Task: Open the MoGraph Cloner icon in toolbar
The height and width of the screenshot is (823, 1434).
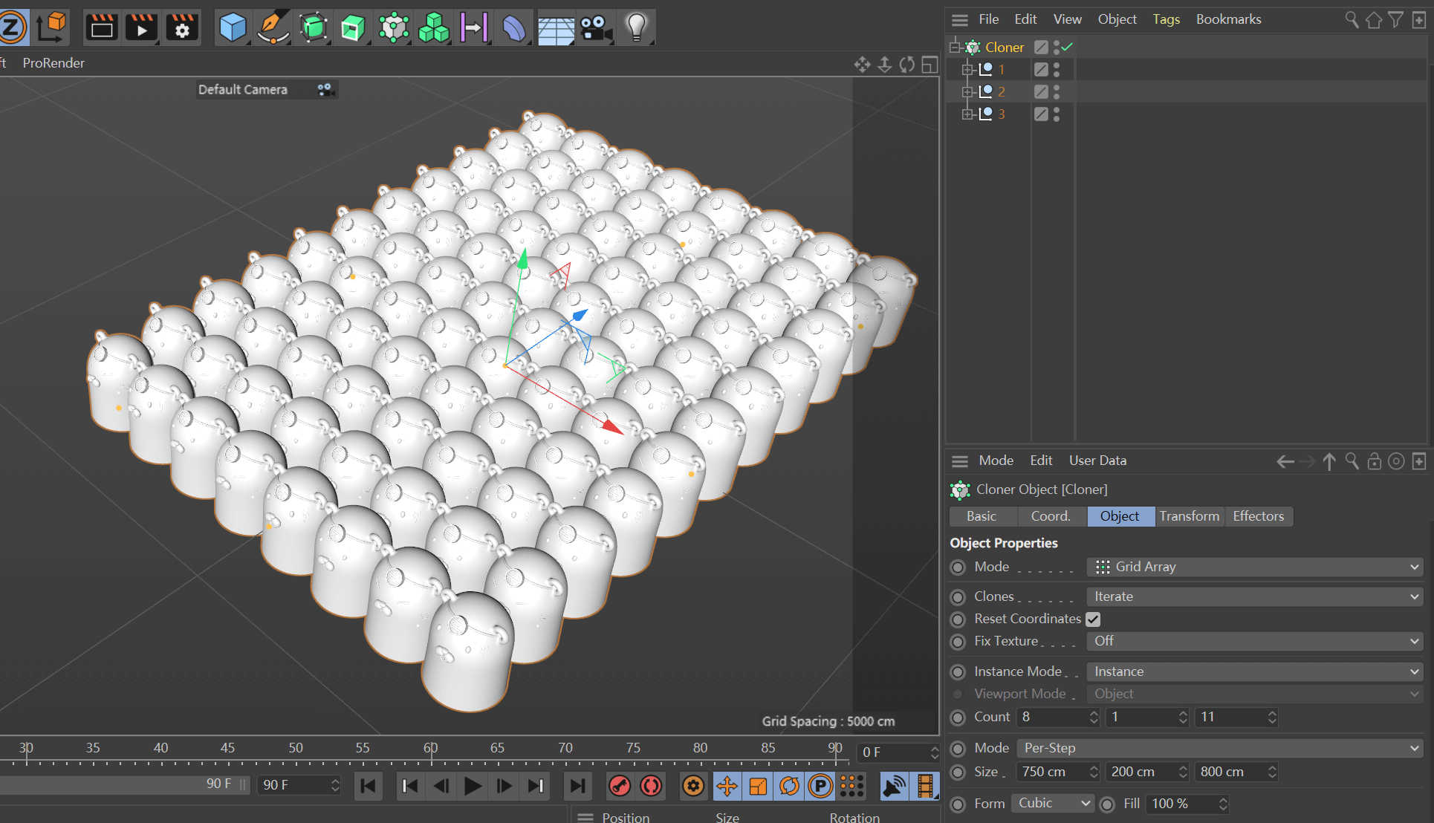Action: (x=394, y=28)
